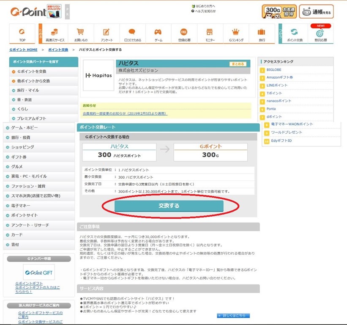The height and width of the screenshot is (325, 347).
Task: Open 高還元サービス coin icon in nav
Action: 55,34
